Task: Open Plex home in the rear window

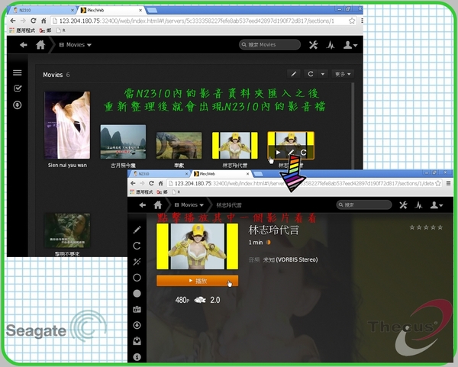Action: [40, 45]
